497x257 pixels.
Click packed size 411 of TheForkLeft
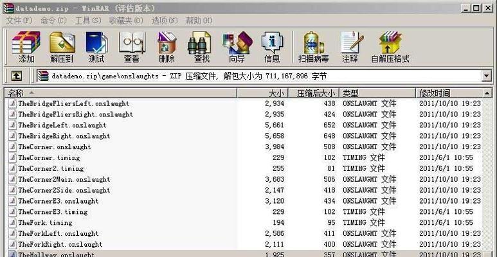coord(329,234)
